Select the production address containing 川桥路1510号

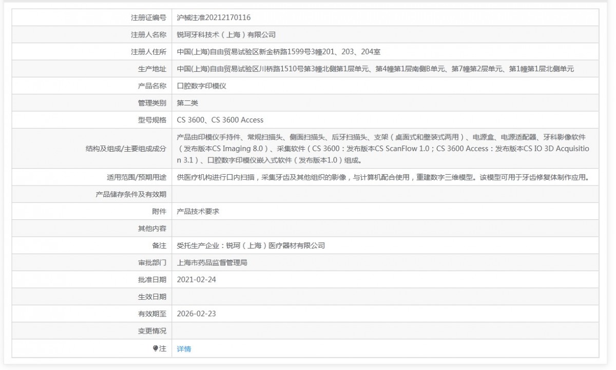[375, 69]
